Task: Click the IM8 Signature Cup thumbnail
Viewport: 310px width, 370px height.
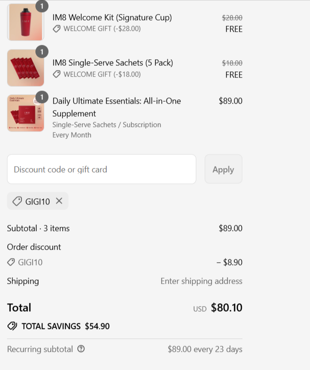Action: (26, 22)
